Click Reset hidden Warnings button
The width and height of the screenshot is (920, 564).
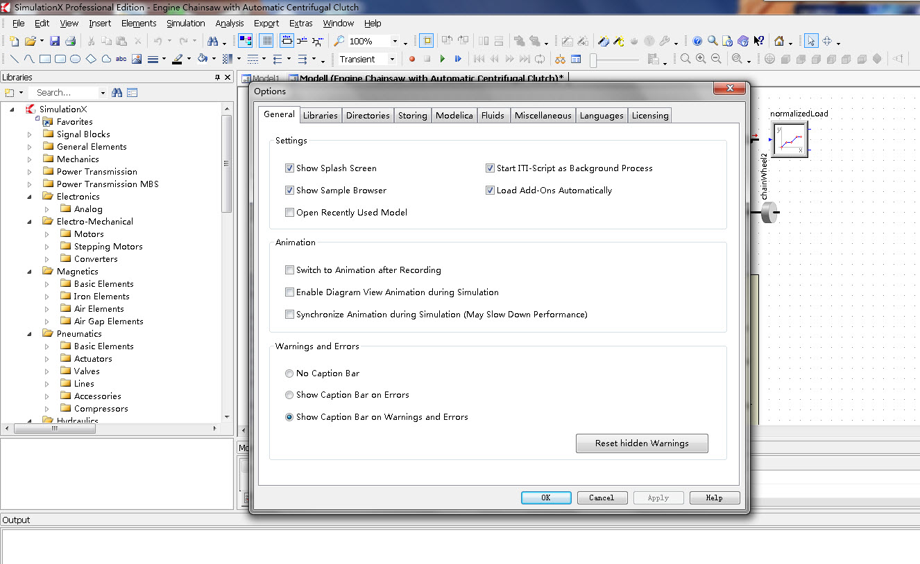point(642,443)
